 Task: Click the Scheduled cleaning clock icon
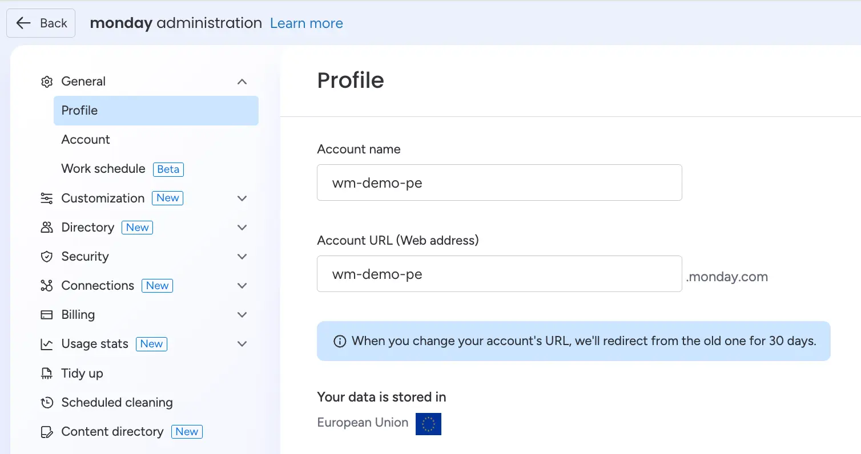(47, 403)
